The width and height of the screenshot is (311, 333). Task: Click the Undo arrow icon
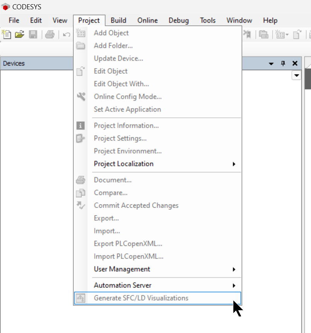coord(66,34)
